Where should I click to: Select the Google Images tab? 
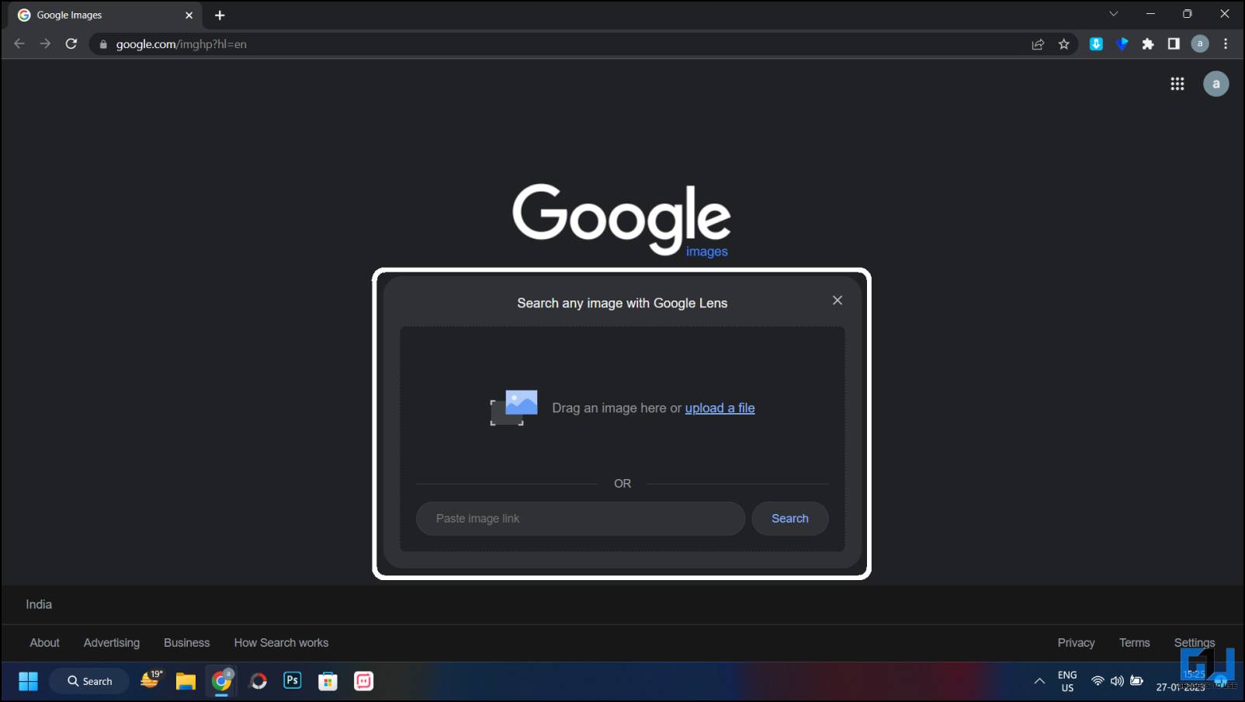(x=105, y=16)
